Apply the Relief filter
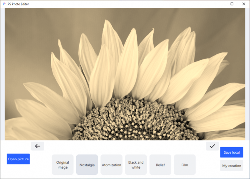250x179 pixels. coord(160,165)
